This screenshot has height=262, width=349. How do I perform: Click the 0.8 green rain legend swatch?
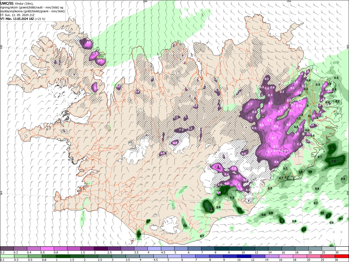(49, 256)
